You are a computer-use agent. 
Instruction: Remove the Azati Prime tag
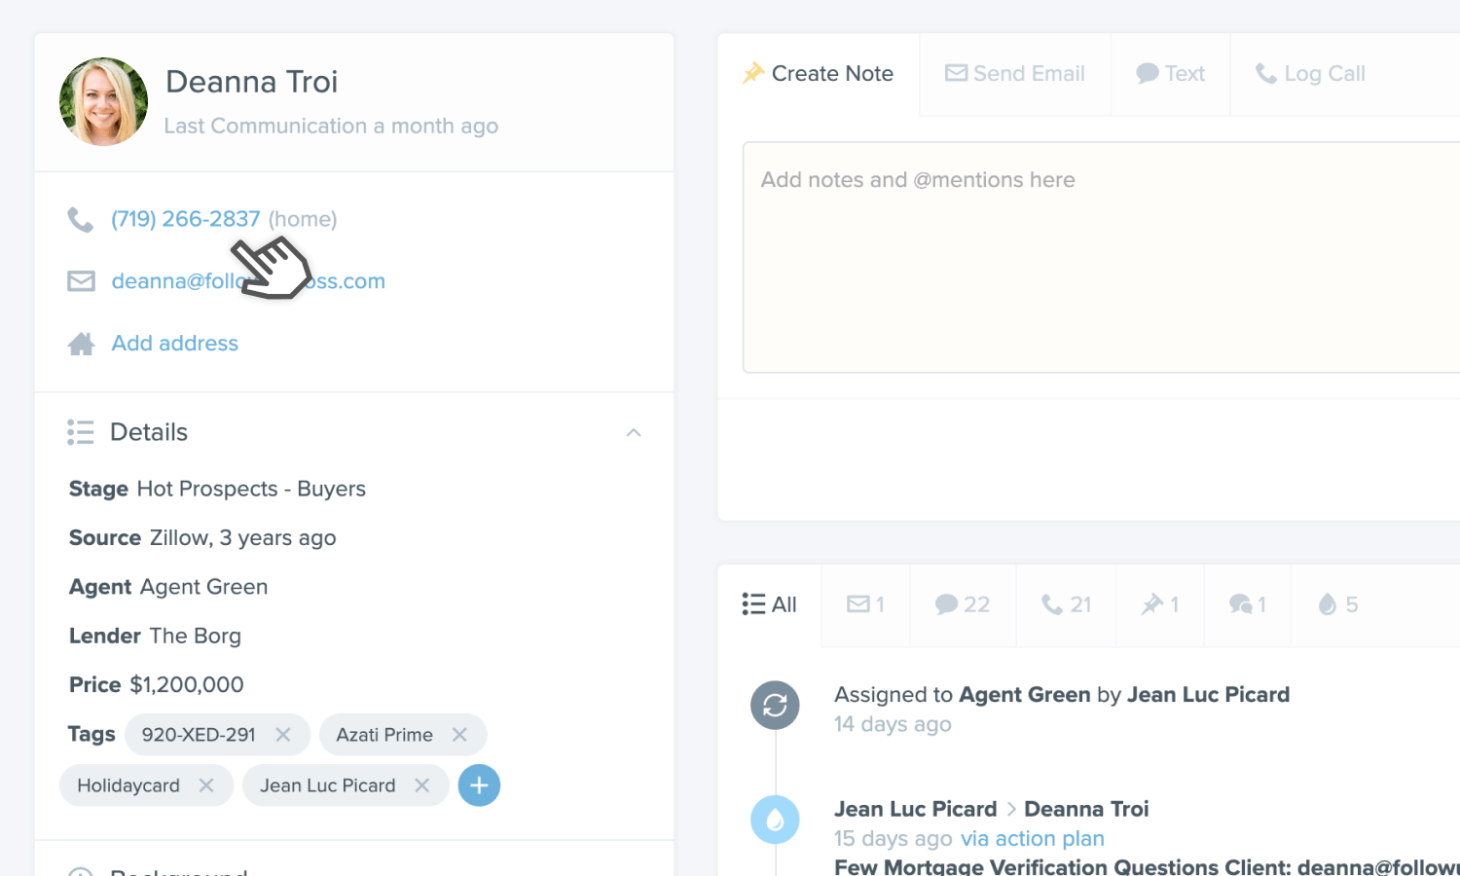pyautogui.click(x=459, y=735)
